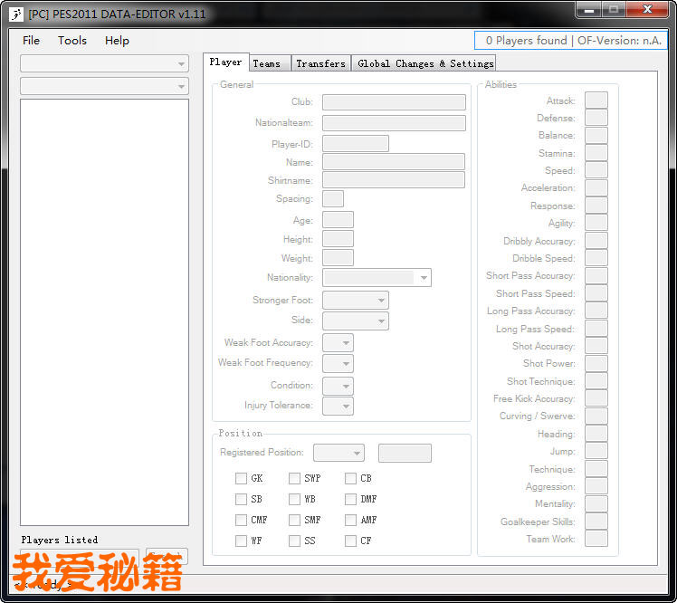Image resolution: width=677 pixels, height=603 pixels.
Task: Check the CF position box
Action: (350, 541)
